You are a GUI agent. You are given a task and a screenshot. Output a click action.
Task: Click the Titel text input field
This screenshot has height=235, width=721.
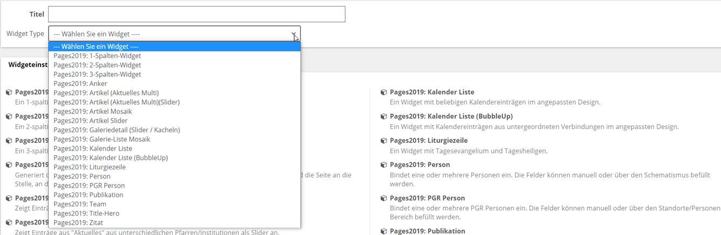click(x=196, y=15)
